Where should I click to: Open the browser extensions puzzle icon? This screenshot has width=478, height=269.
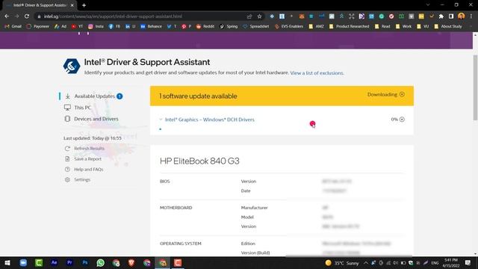[x=441, y=16]
